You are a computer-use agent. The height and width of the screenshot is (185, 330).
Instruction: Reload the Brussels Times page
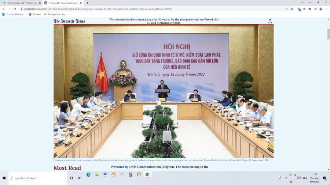click(15, 9)
